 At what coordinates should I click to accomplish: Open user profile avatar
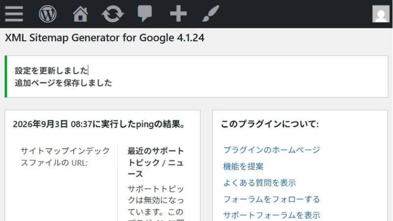(381, 14)
